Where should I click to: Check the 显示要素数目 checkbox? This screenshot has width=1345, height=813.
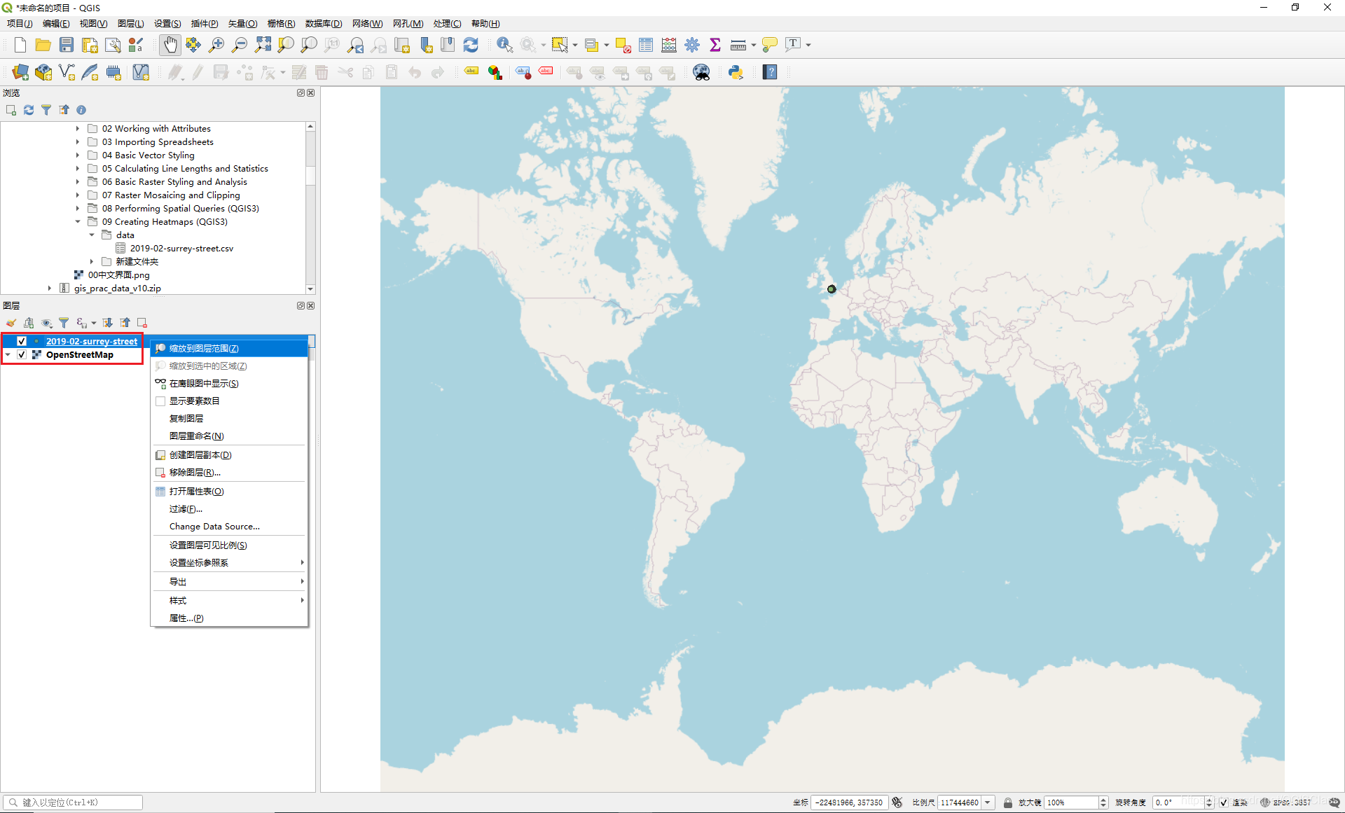[x=160, y=401]
